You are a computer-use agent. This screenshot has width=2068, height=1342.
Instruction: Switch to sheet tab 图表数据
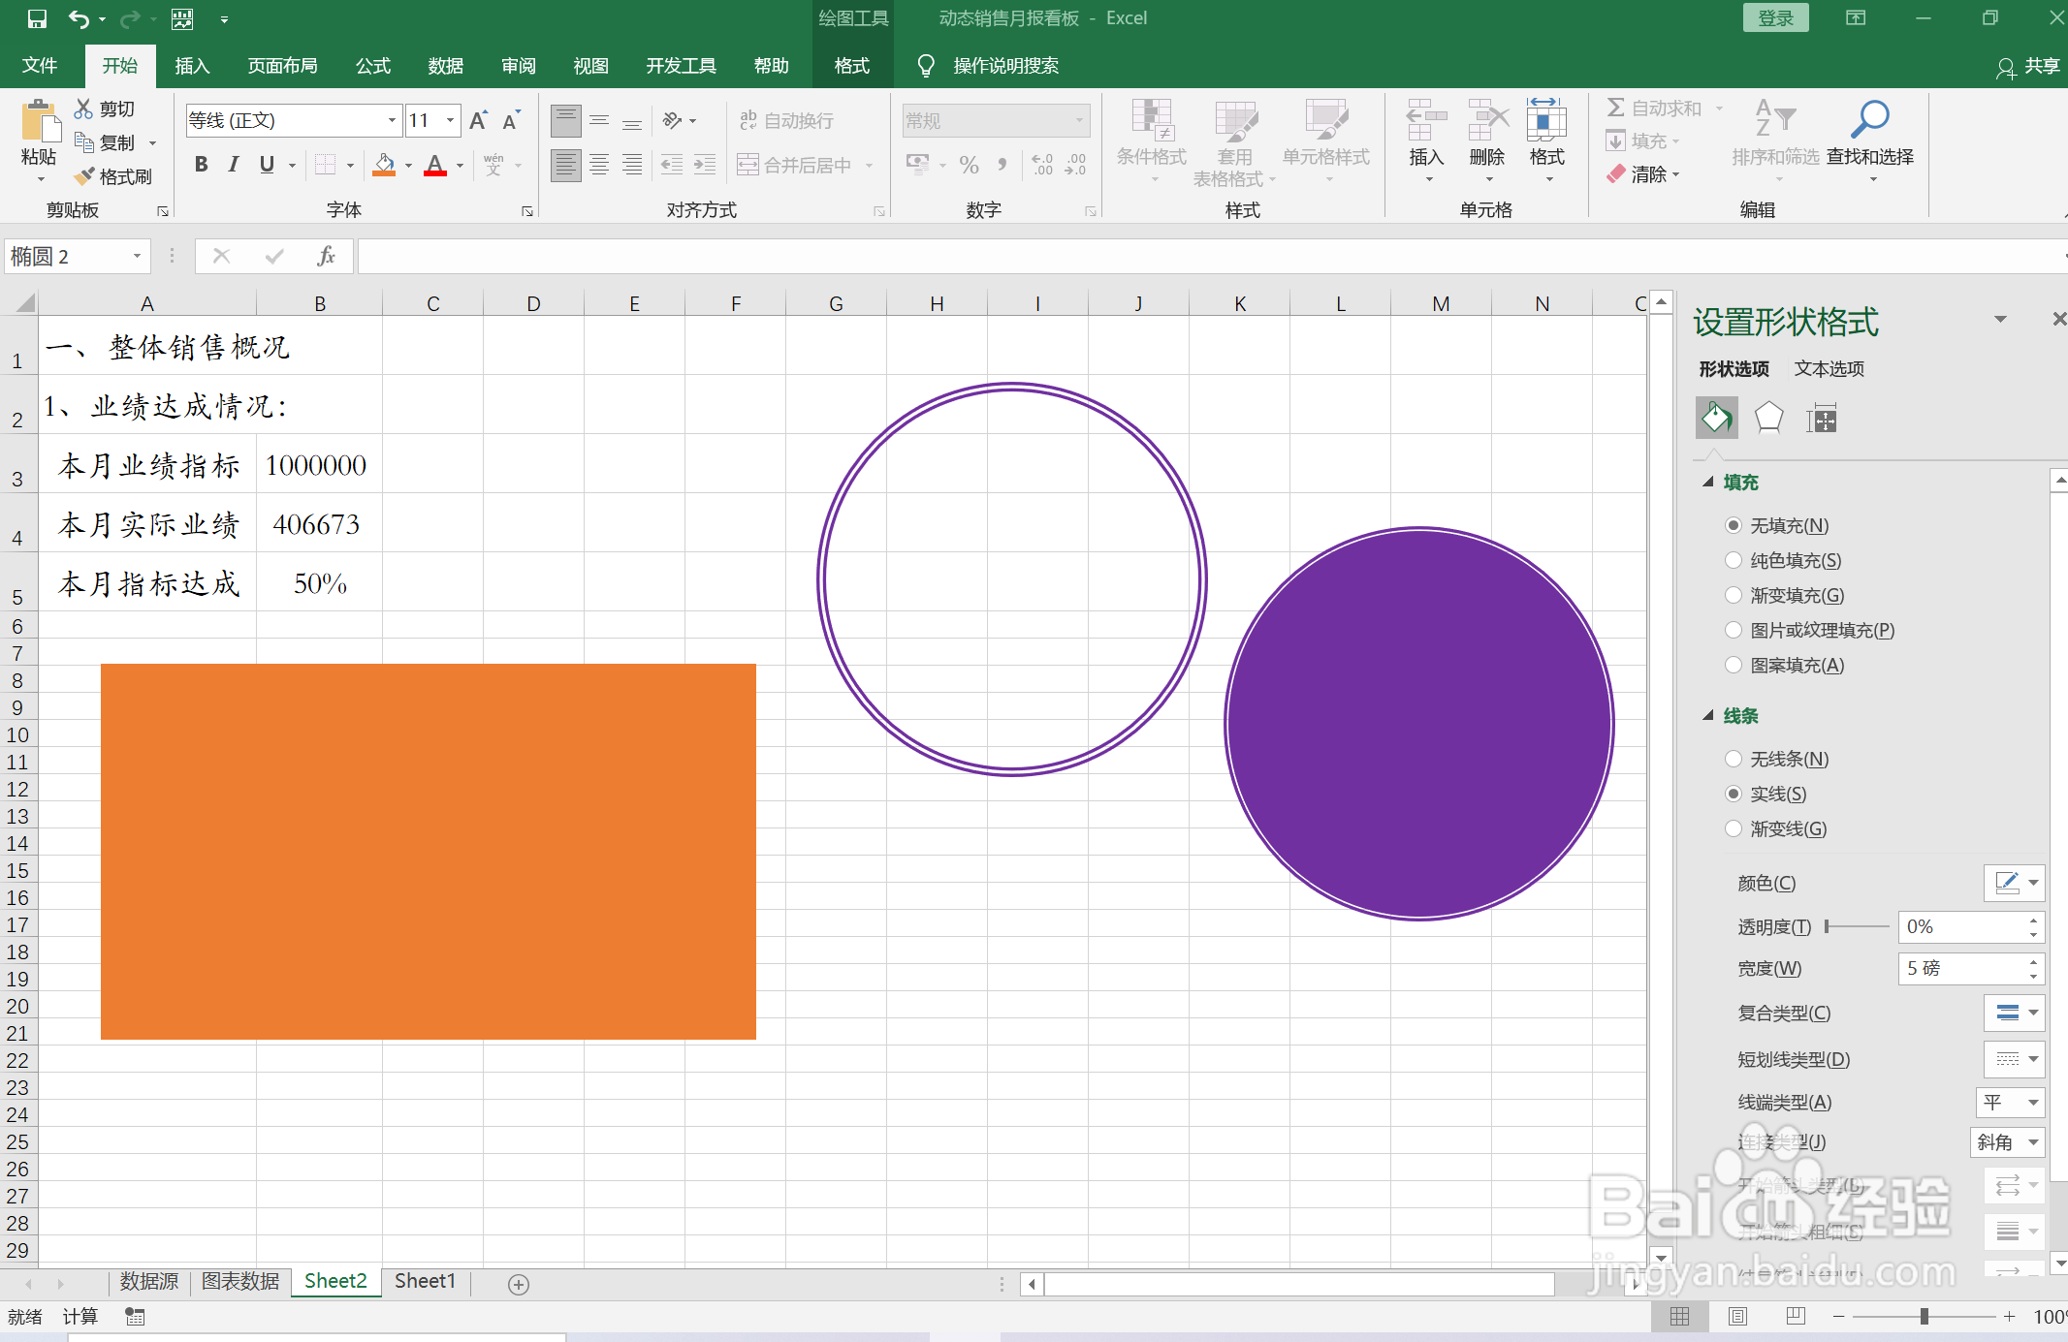[x=240, y=1281]
